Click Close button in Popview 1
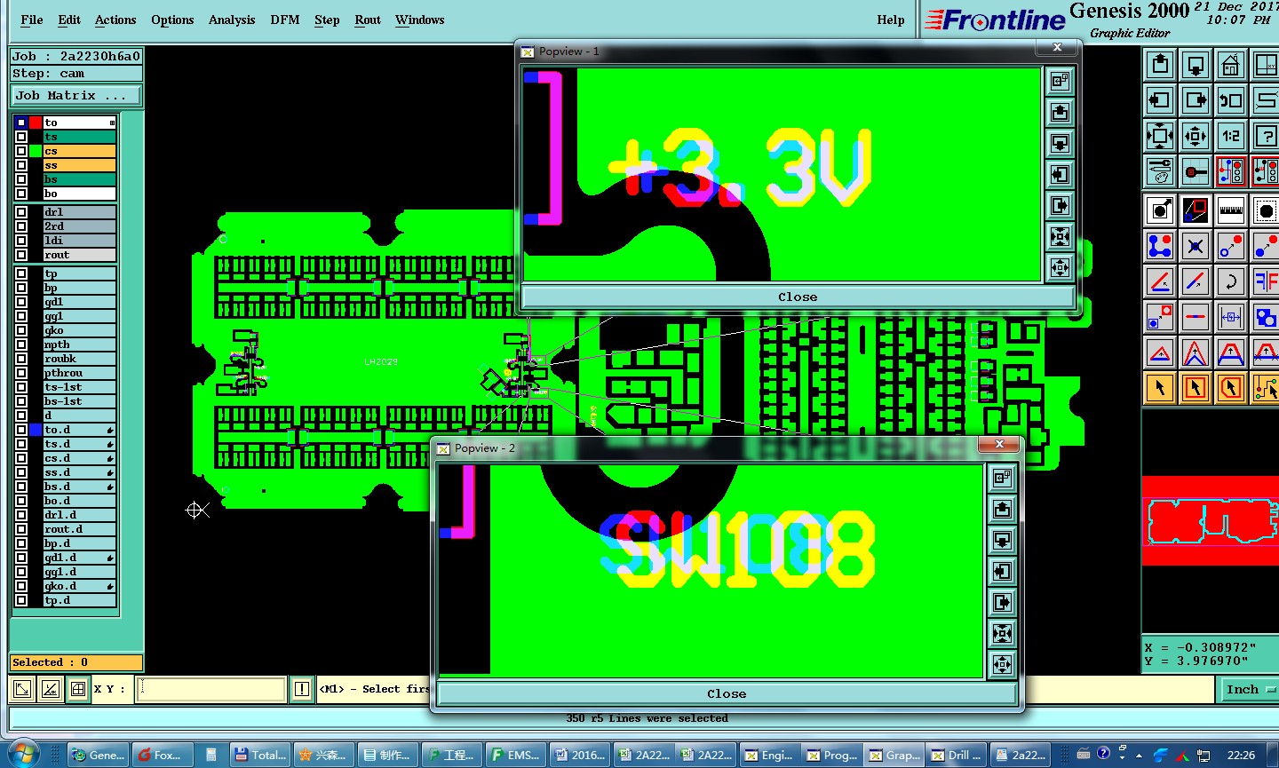This screenshot has width=1279, height=768. 798,297
